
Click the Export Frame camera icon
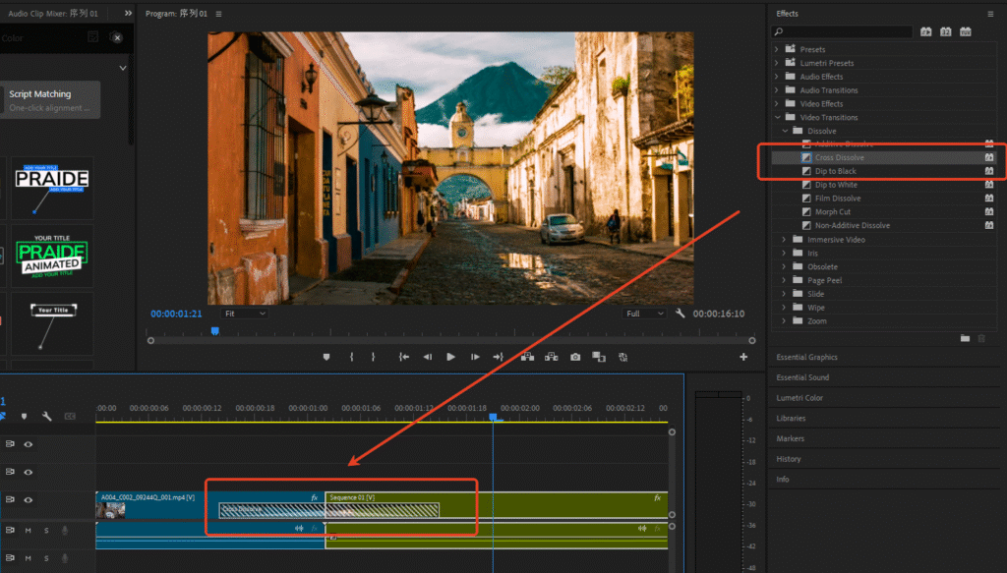(x=575, y=357)
